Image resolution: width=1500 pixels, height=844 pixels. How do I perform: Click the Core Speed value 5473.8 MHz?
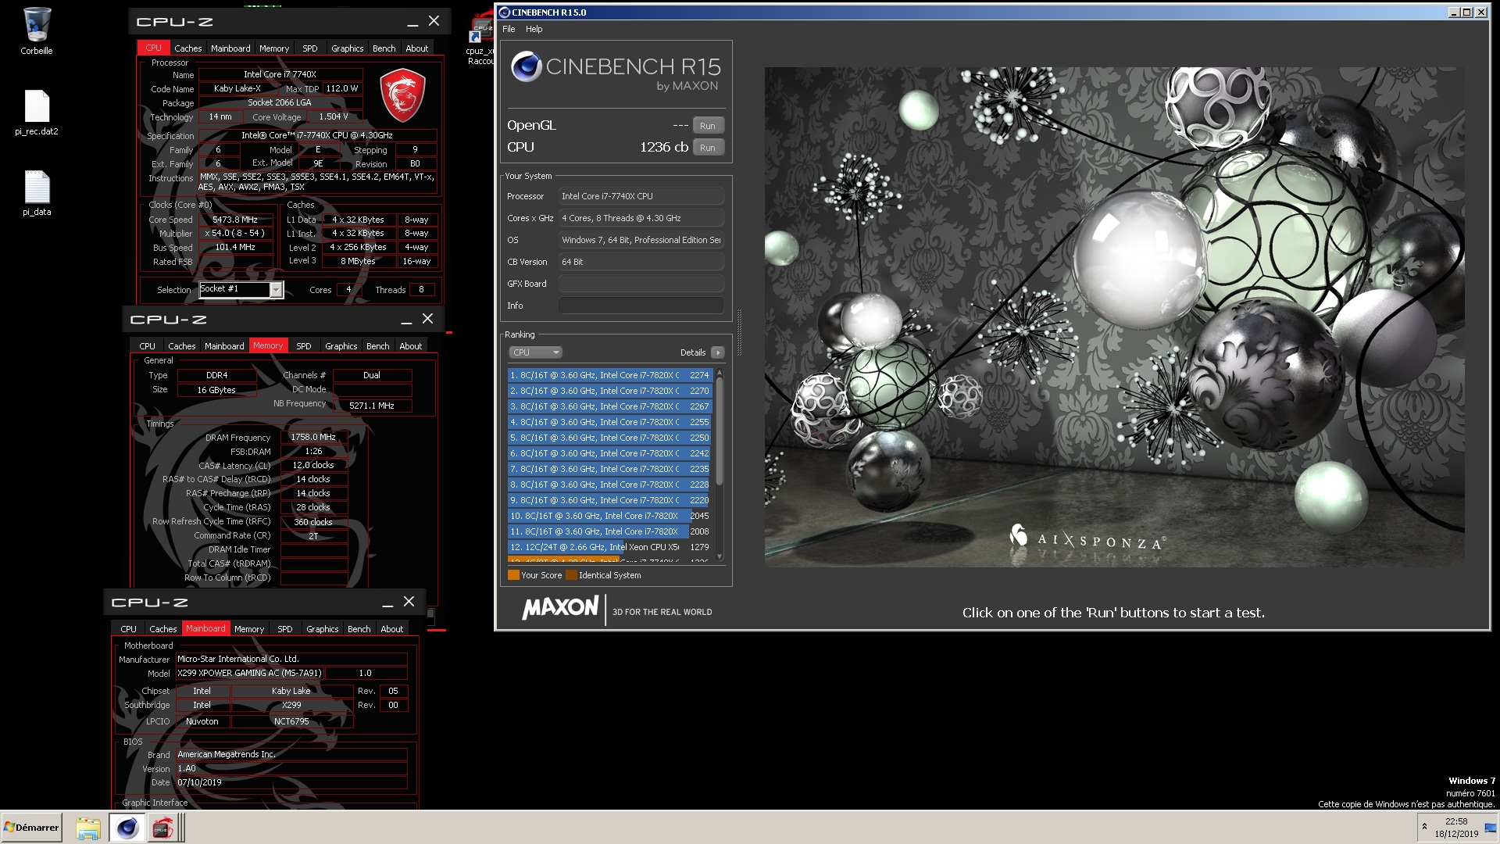(235, 220)
